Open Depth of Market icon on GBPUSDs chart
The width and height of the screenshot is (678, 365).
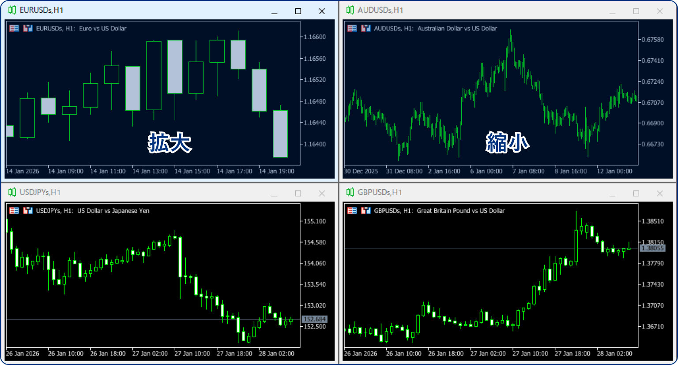pos(365,211)
